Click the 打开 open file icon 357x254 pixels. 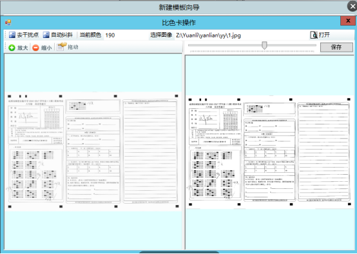(x=314, y=35)
